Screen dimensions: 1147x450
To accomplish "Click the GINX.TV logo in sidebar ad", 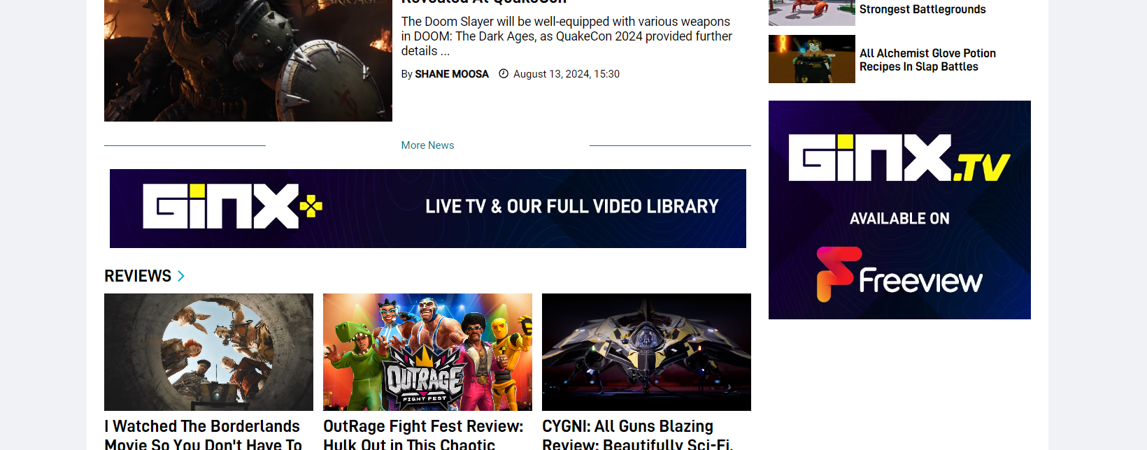I will click(899, 159).
